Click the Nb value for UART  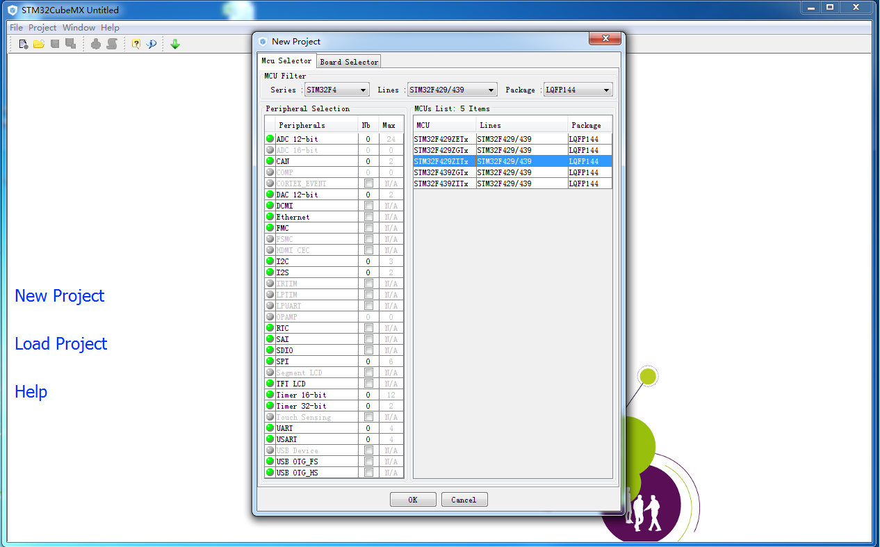point(368,428)
